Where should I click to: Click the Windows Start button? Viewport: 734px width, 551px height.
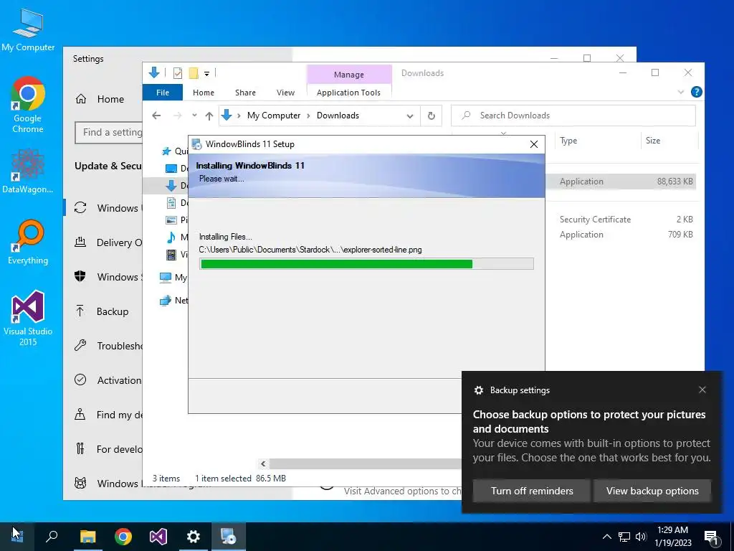click(17, 537)
